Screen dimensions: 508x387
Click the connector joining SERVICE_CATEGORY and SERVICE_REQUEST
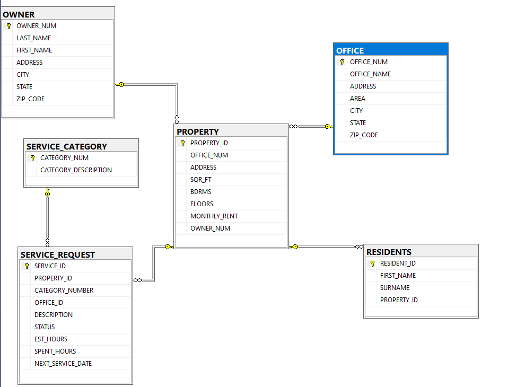[x=47, y=217]
